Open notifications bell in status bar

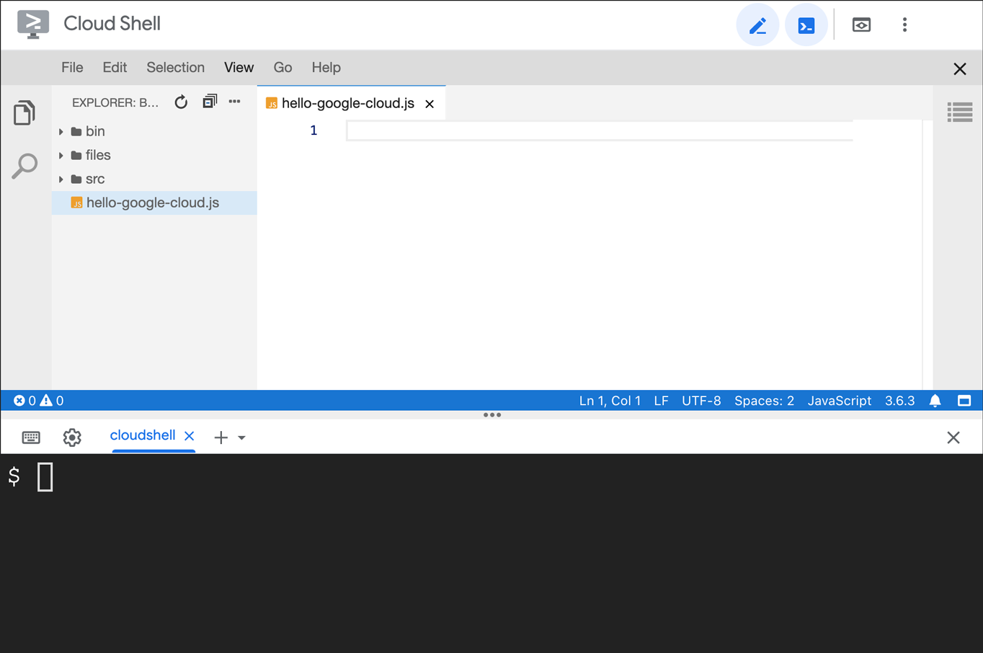click(x=935, y=401)
